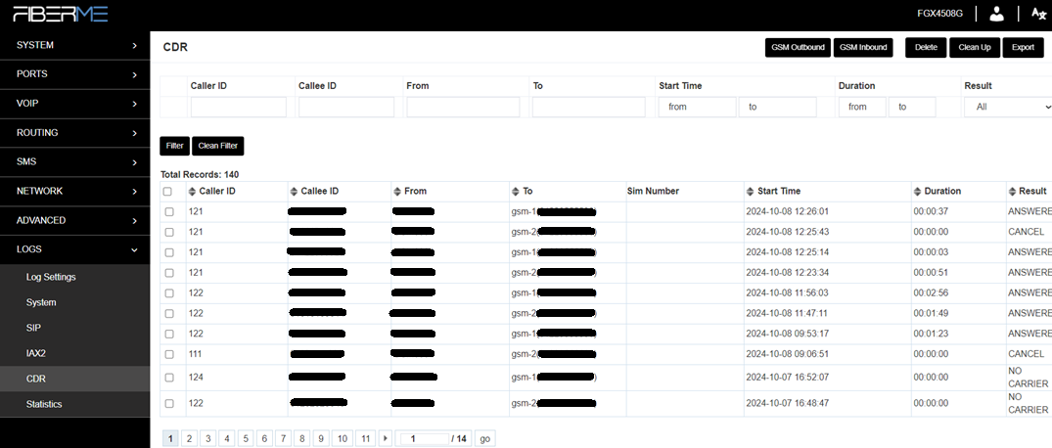1052x448 pixels.
Task: Focus Start Time 'to' date field
Action: (778, 108)
